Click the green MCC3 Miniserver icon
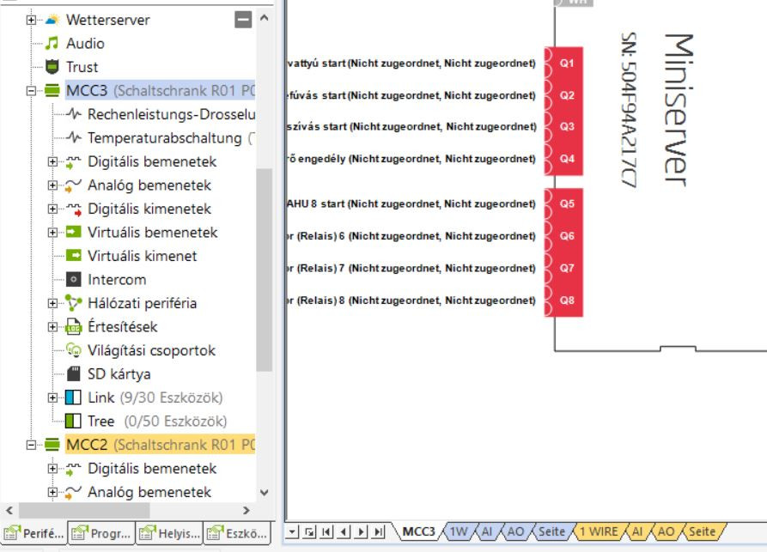Viewport: 767px width, 552px height. coord(52,90)
